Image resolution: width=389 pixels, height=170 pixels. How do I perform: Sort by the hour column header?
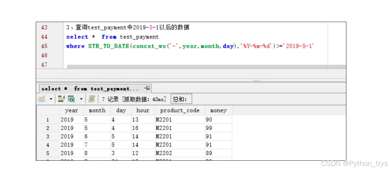coord(143,110)
